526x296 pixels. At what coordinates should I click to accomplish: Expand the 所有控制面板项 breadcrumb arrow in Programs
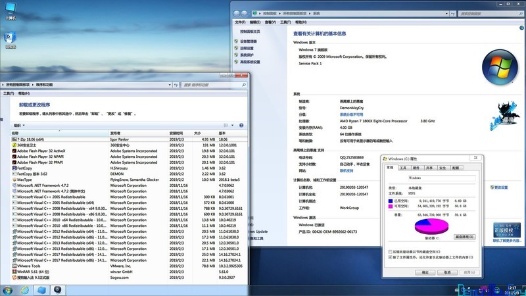[x=32, y=85]
